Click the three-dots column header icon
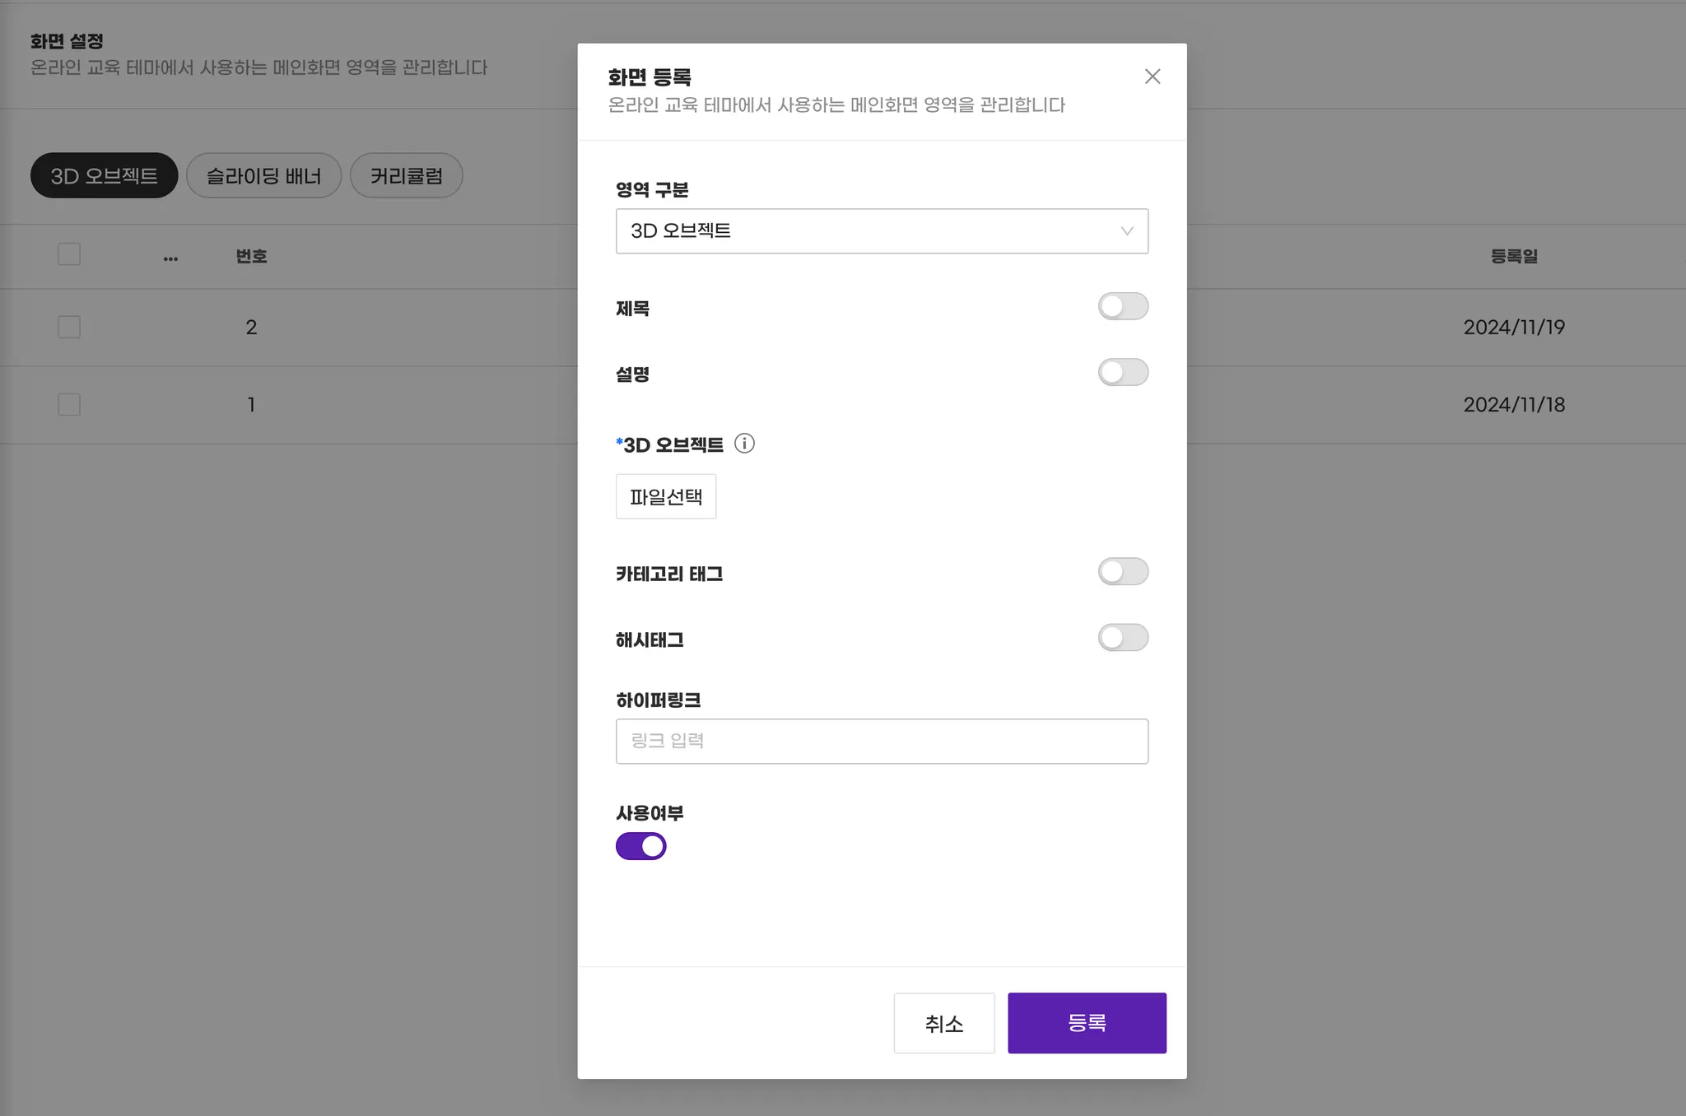Viewport: 1686px width, 1116px height. click(x=170, y=258)
